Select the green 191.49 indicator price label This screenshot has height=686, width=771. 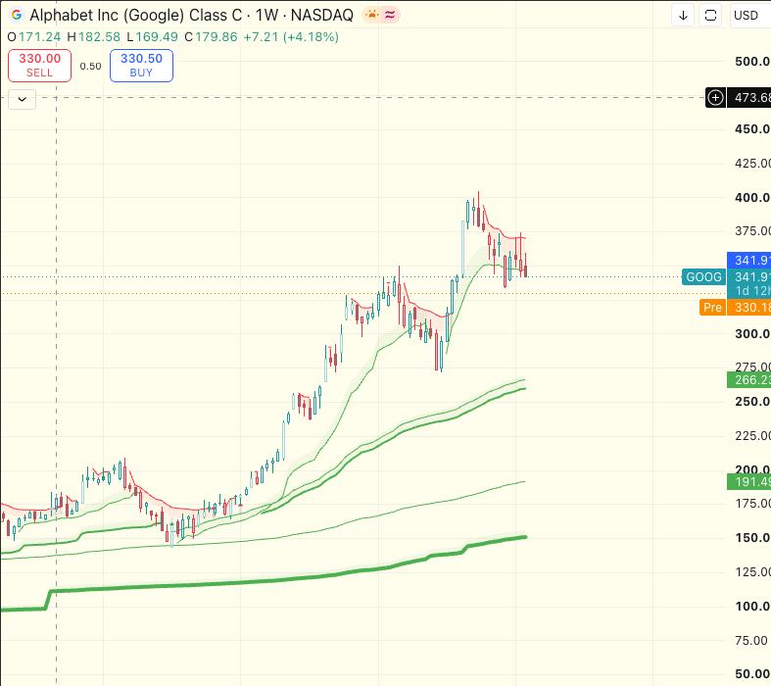click(x=748, y=481)
